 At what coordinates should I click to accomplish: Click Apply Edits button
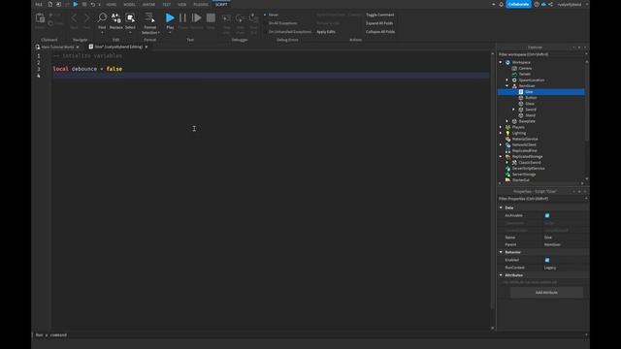pos(326,32)
